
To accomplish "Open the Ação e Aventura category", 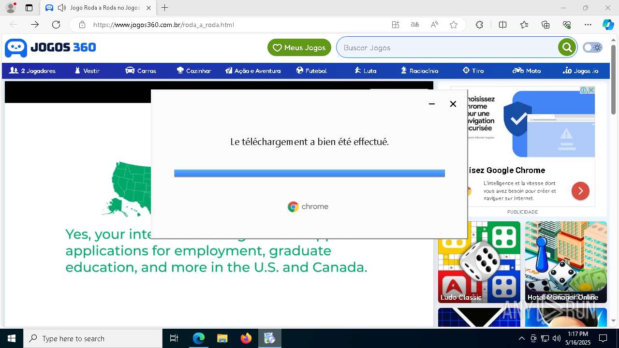I will point(253,71).
